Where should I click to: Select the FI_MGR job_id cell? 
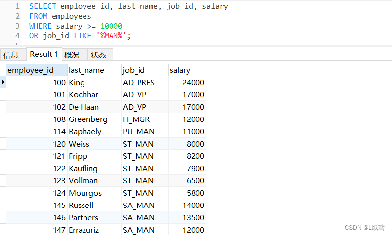pyautogui.click(x=145, y=119)
